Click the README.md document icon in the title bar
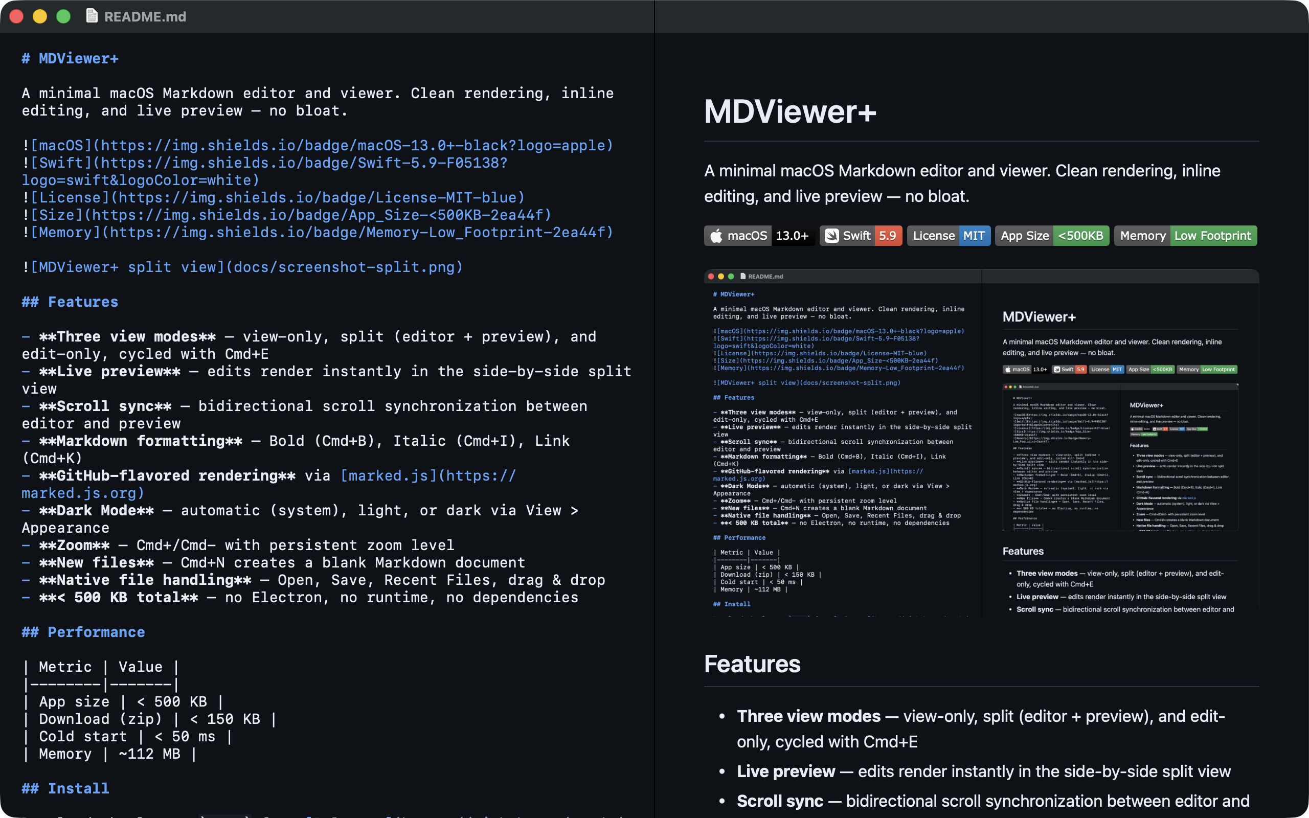 [93, 16]
